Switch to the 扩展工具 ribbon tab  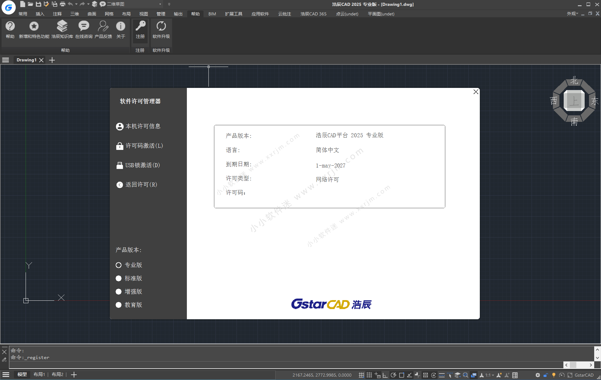click(x=234, y=14)
